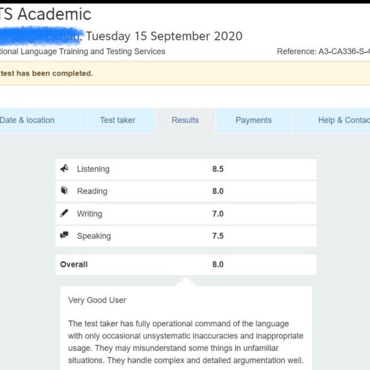
Task: Select the Results tab
Action: pyautogui.click(x=185, y=121)
